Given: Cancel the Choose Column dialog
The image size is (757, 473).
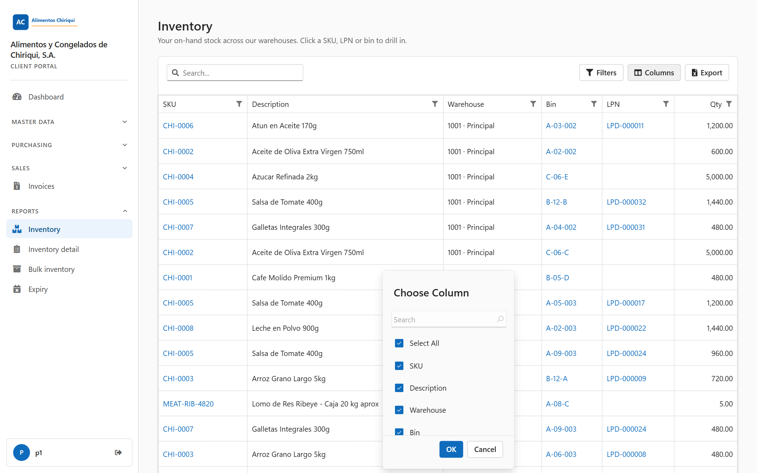Looking at the screenshot, I should point(485,449).
